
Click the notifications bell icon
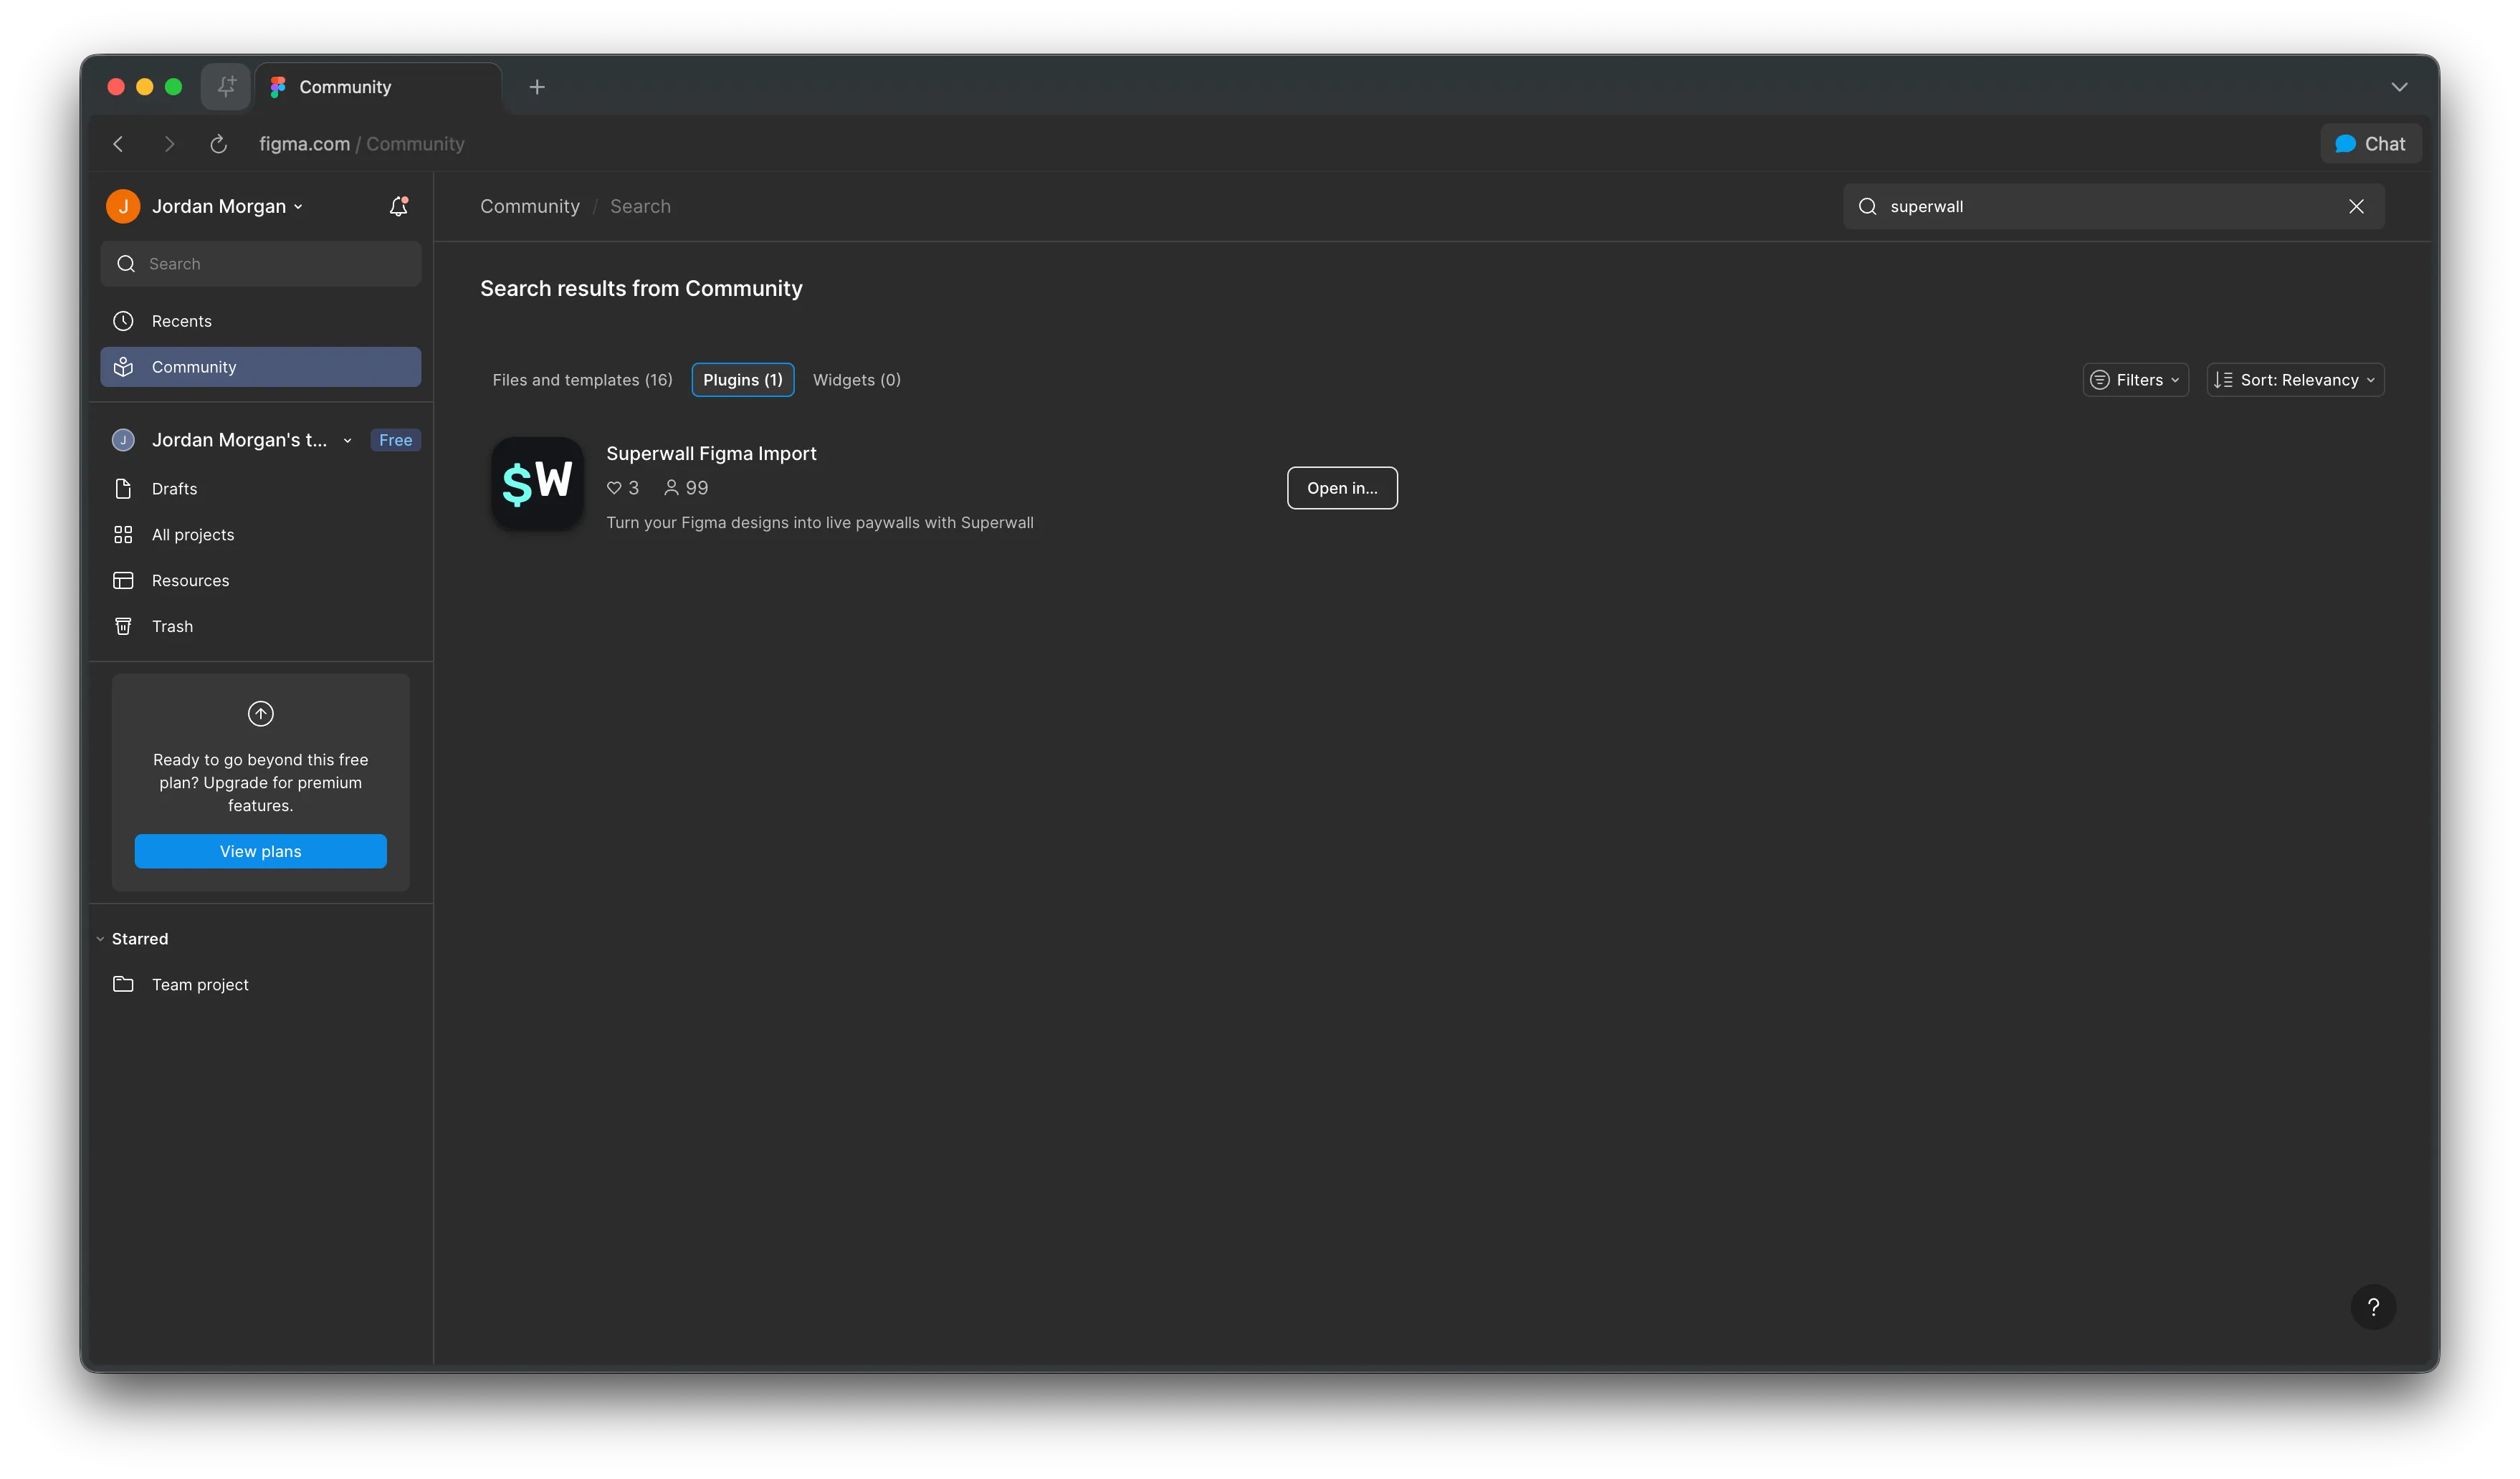click(398, 206)
